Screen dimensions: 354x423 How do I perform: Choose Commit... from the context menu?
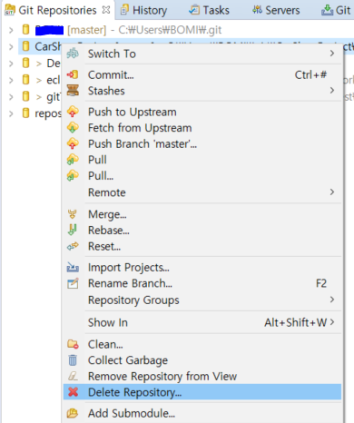pos(202,74)
